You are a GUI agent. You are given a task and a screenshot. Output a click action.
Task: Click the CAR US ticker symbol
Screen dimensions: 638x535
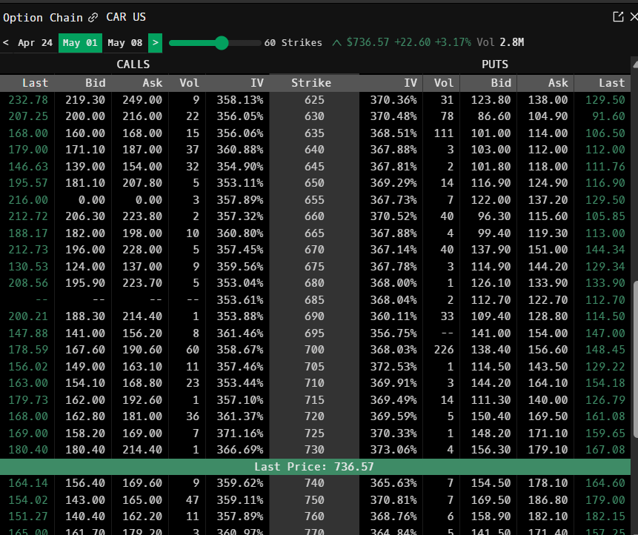[x=126, y=17]
